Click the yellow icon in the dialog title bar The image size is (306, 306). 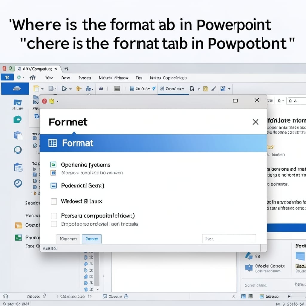pos(52,101)
